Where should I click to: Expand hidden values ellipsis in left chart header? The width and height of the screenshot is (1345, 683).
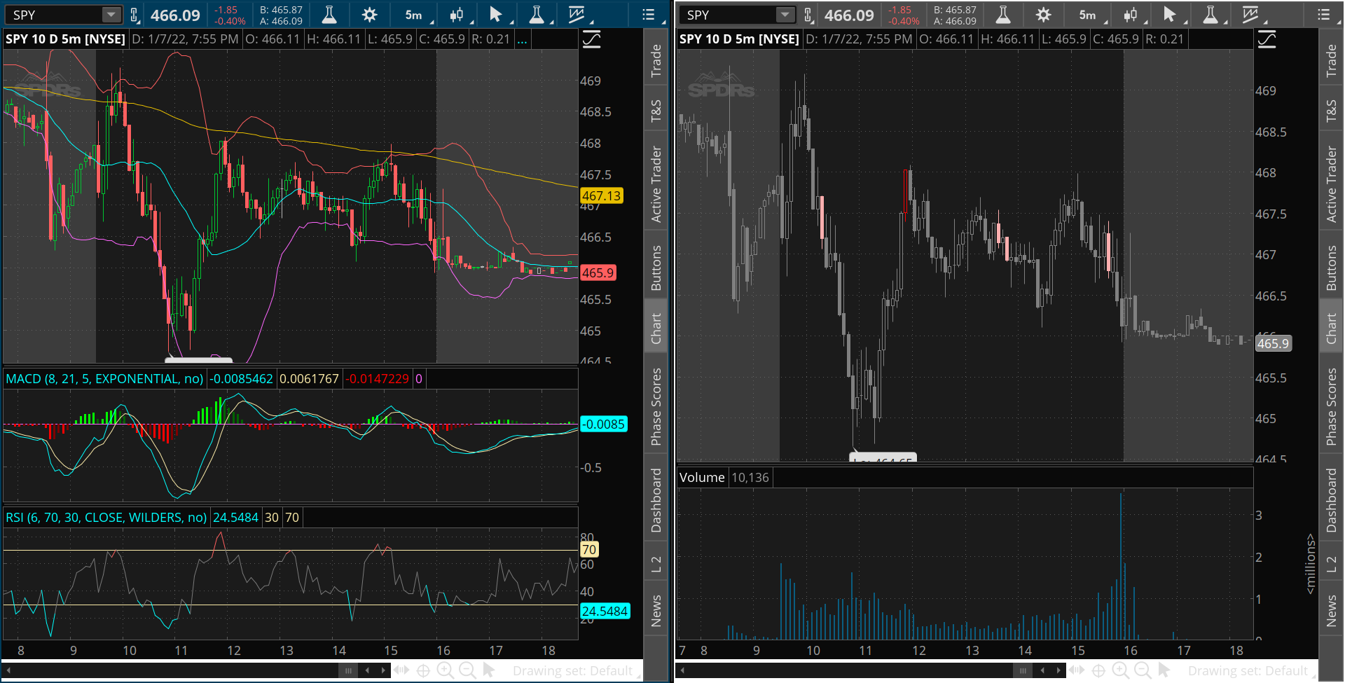pos(522,39)
